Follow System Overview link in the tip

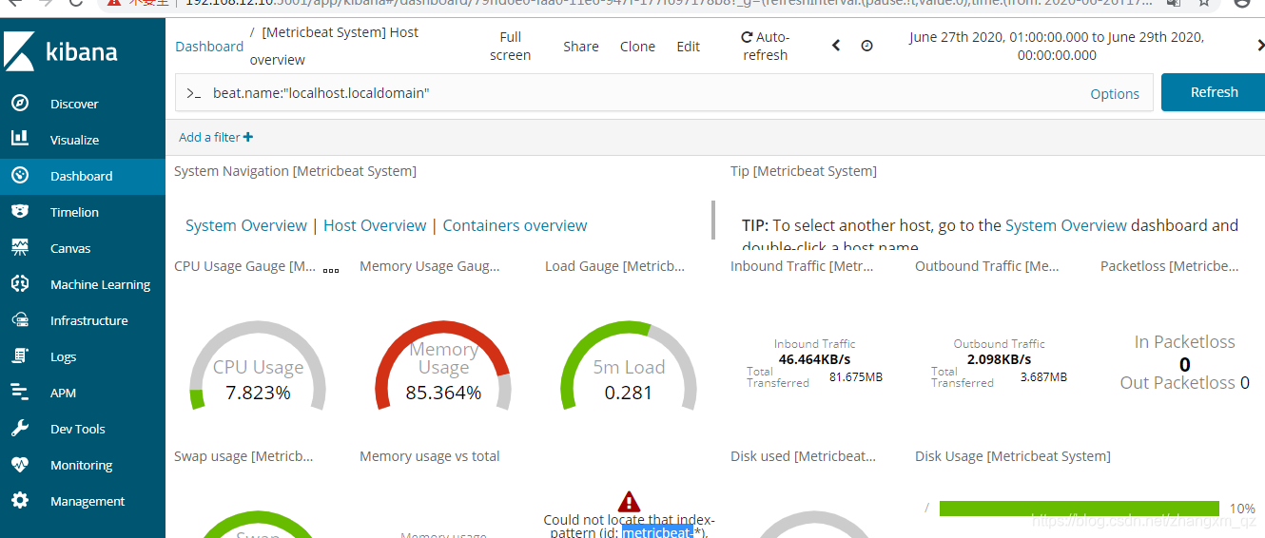click(x=1066, y=225)
